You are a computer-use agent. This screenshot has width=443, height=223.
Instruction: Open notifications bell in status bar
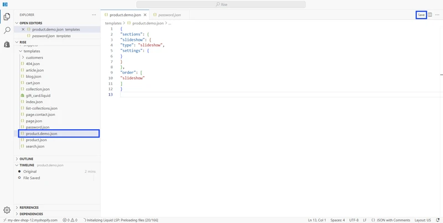coord(438,220)
